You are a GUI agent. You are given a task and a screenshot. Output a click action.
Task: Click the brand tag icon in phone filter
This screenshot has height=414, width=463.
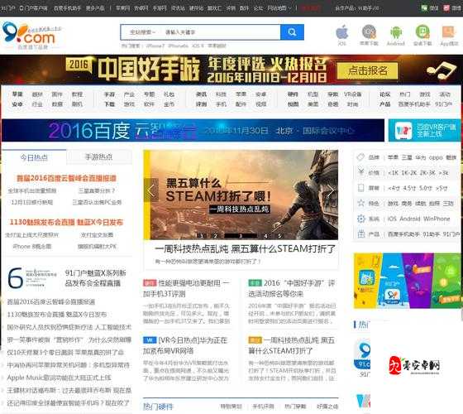click(360, 157)
